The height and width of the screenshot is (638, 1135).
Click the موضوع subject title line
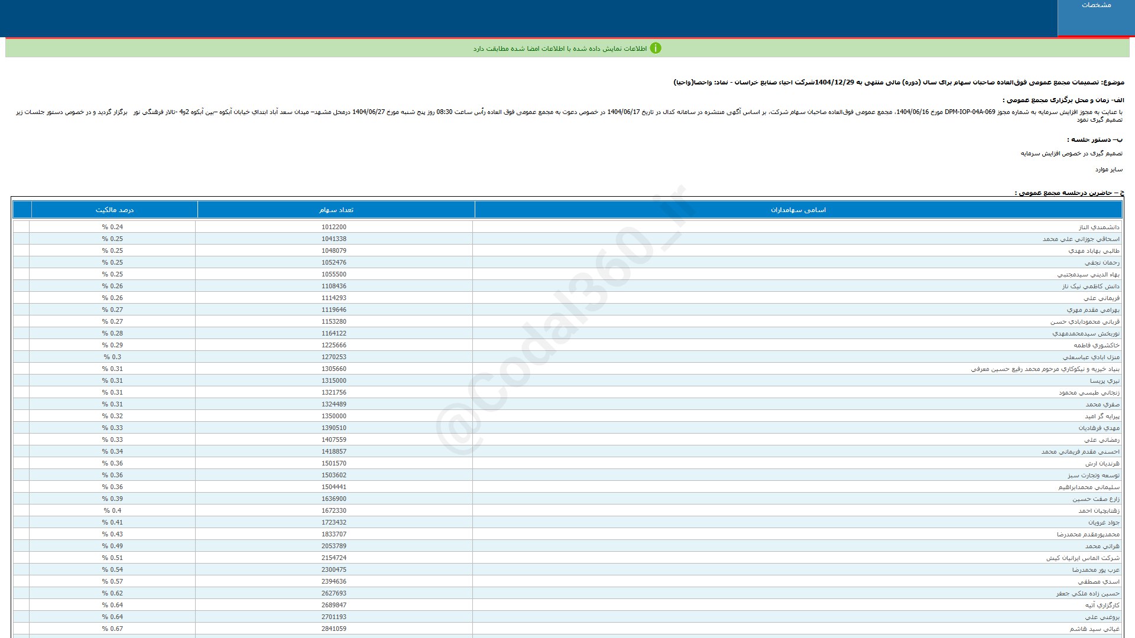pos(899,82)
